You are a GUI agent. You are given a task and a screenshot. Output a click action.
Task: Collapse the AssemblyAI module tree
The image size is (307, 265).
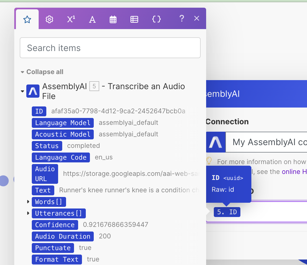pos(22,91)
